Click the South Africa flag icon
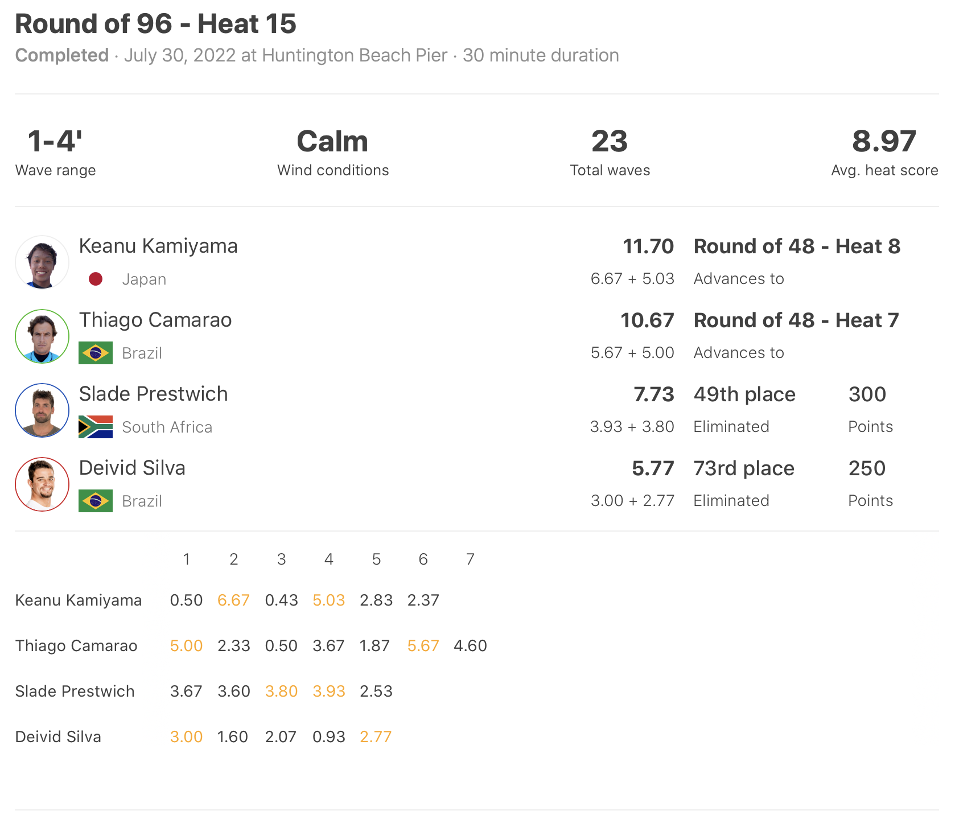The image size is (955, 823). pos(96,427)
